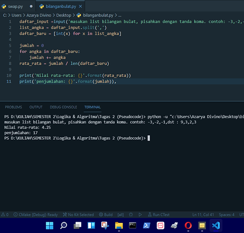Open File Explorer from taskbar
This screenshot has width=244, height=233.
point(119,225)
